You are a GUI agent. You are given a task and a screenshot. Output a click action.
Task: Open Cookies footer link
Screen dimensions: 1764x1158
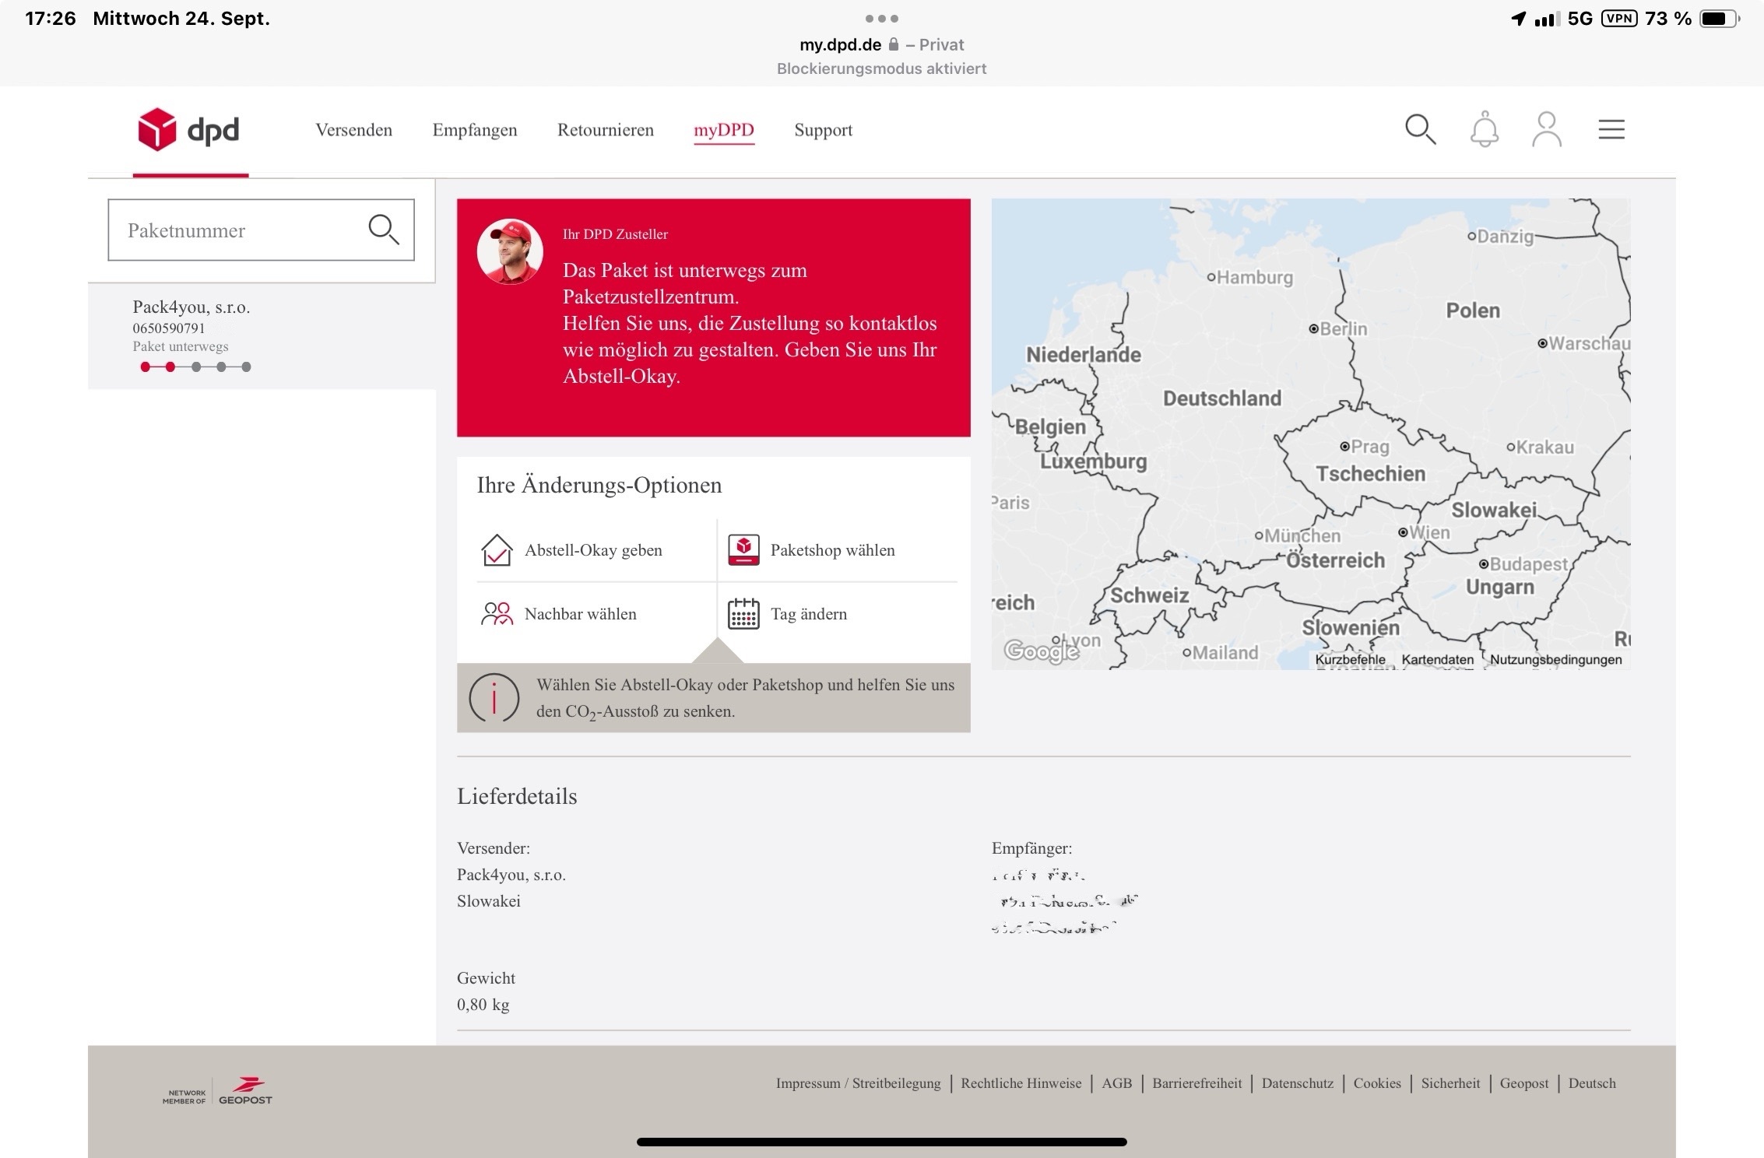click(x=1376, y=1083)
